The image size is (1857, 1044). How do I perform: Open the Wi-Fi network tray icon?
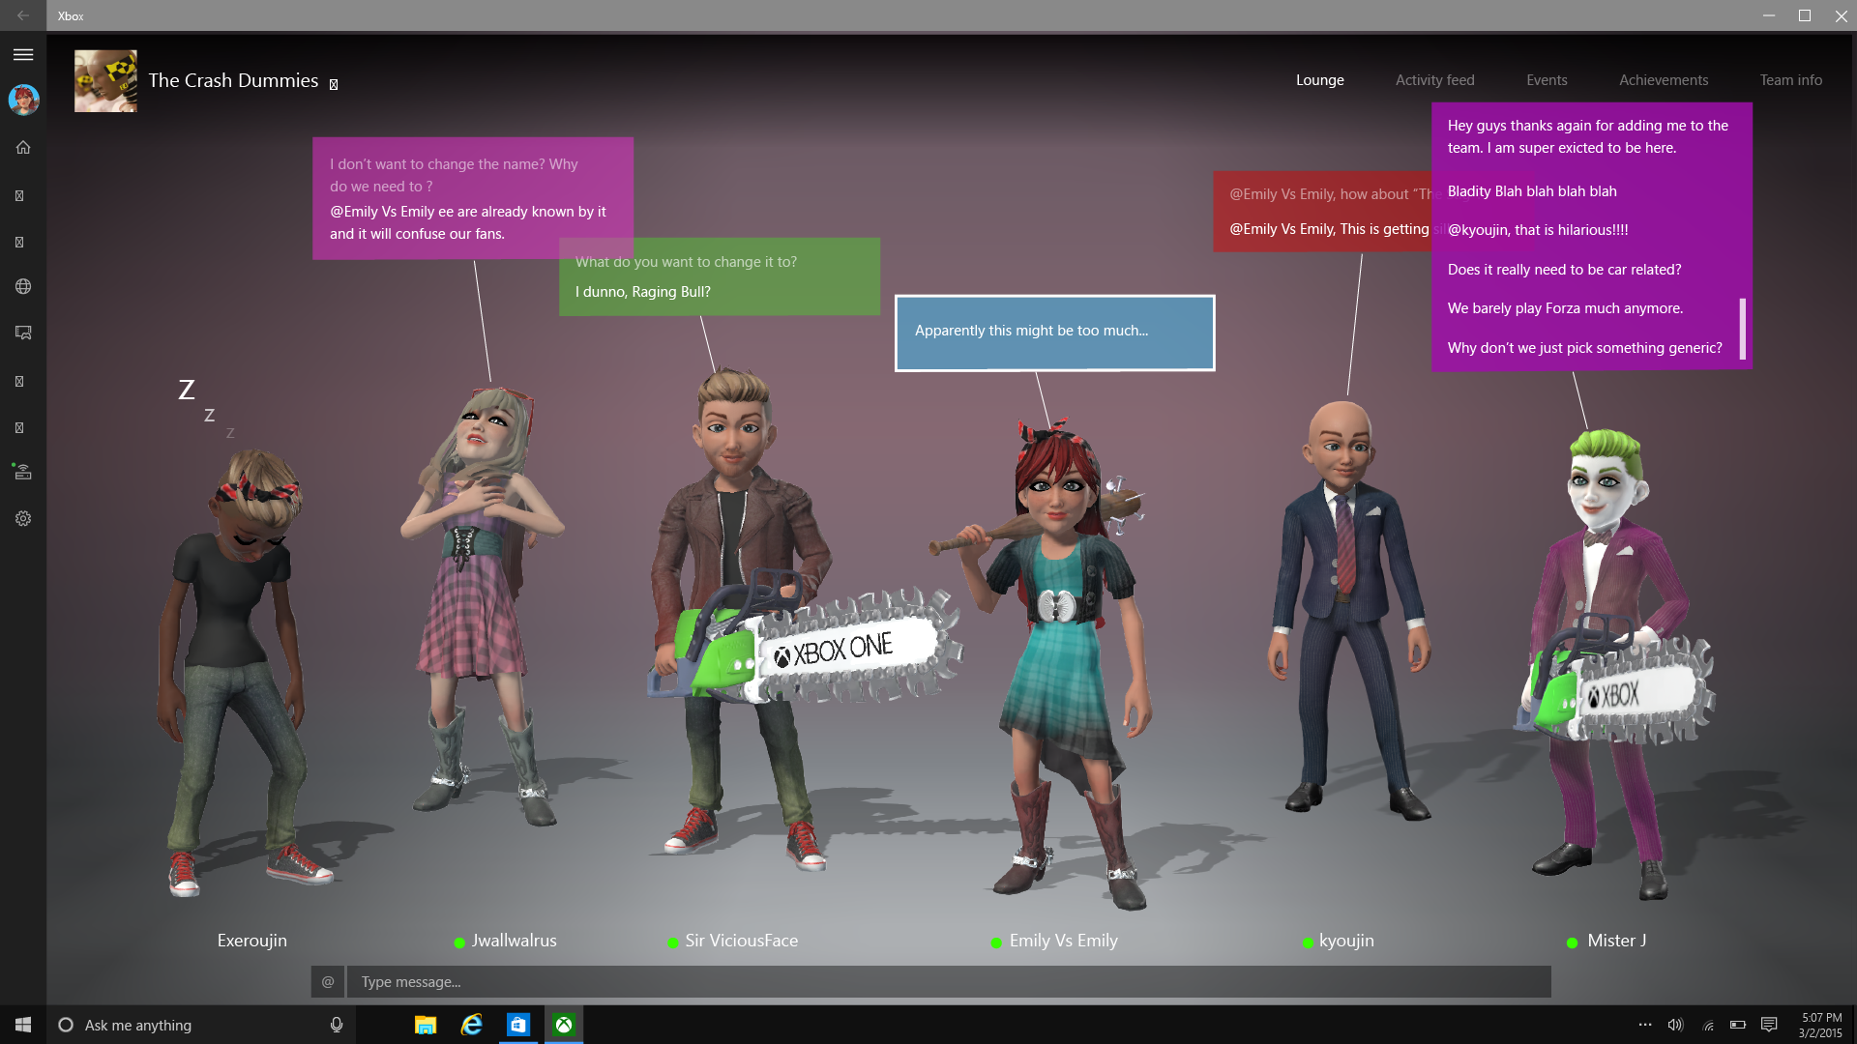(1708, 1025)
